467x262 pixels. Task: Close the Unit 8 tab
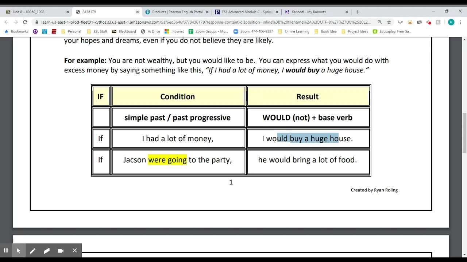coord(67,12)
